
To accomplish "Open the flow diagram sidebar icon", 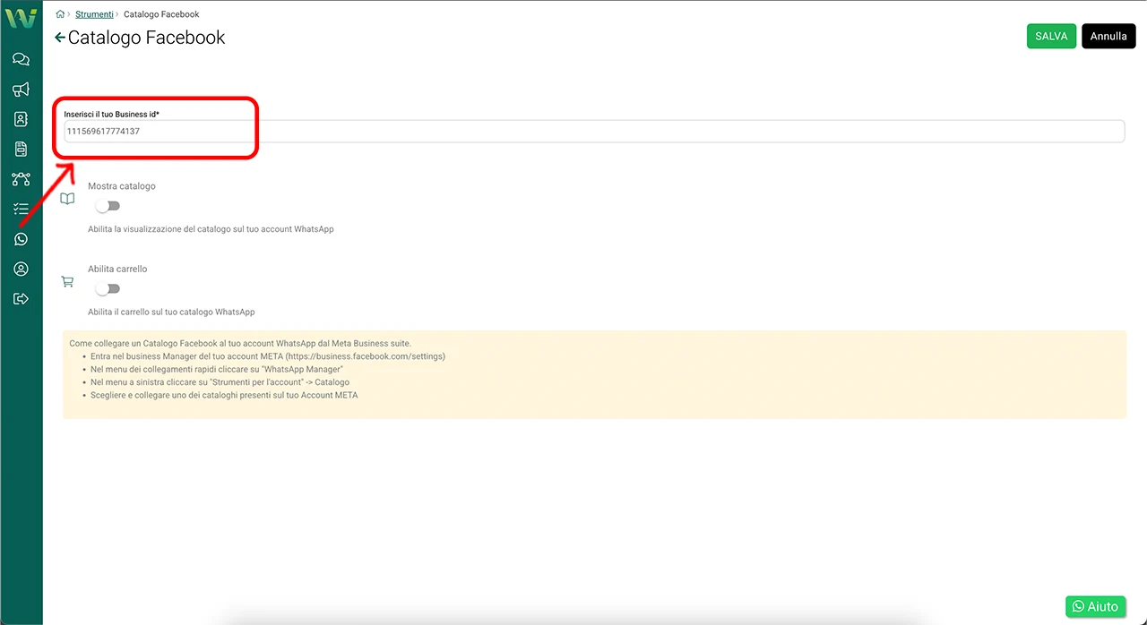I will [x=21, y=179].
